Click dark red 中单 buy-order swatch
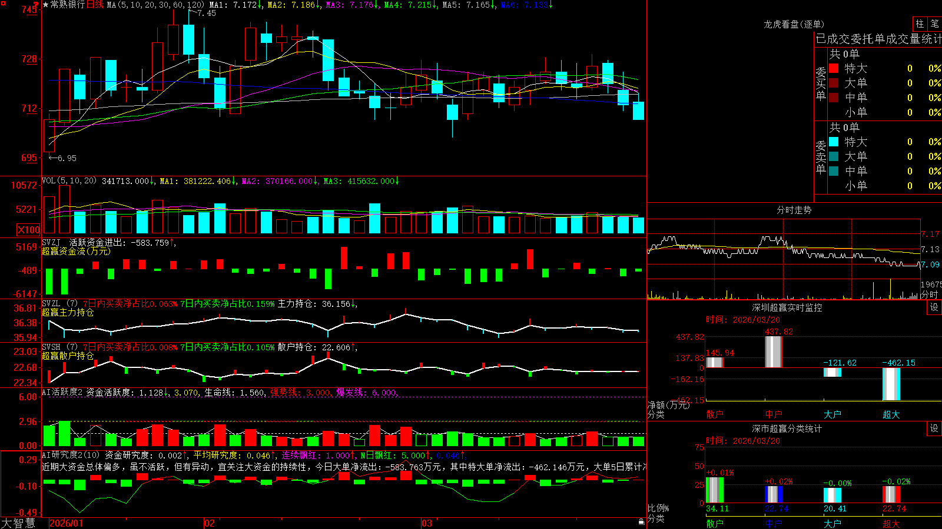942x529 pixels. pyautogui.click(x=834, y=98)
